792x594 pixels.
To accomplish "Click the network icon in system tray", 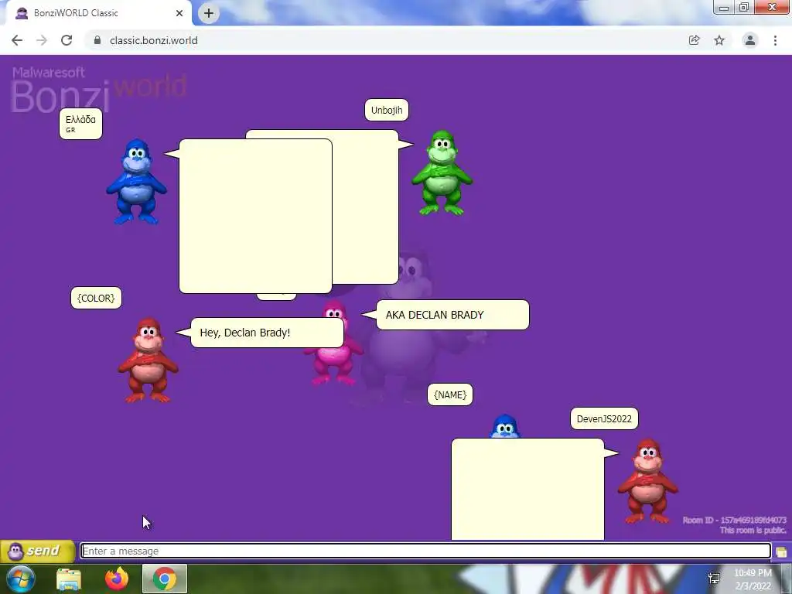I will click(714, 579).
